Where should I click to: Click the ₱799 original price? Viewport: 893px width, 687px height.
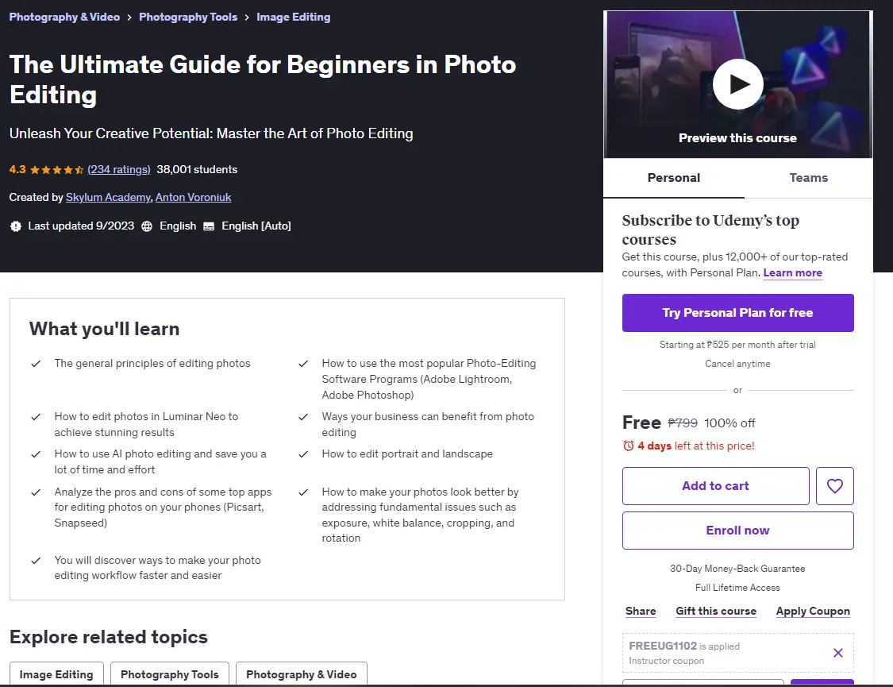pos(683,423)
